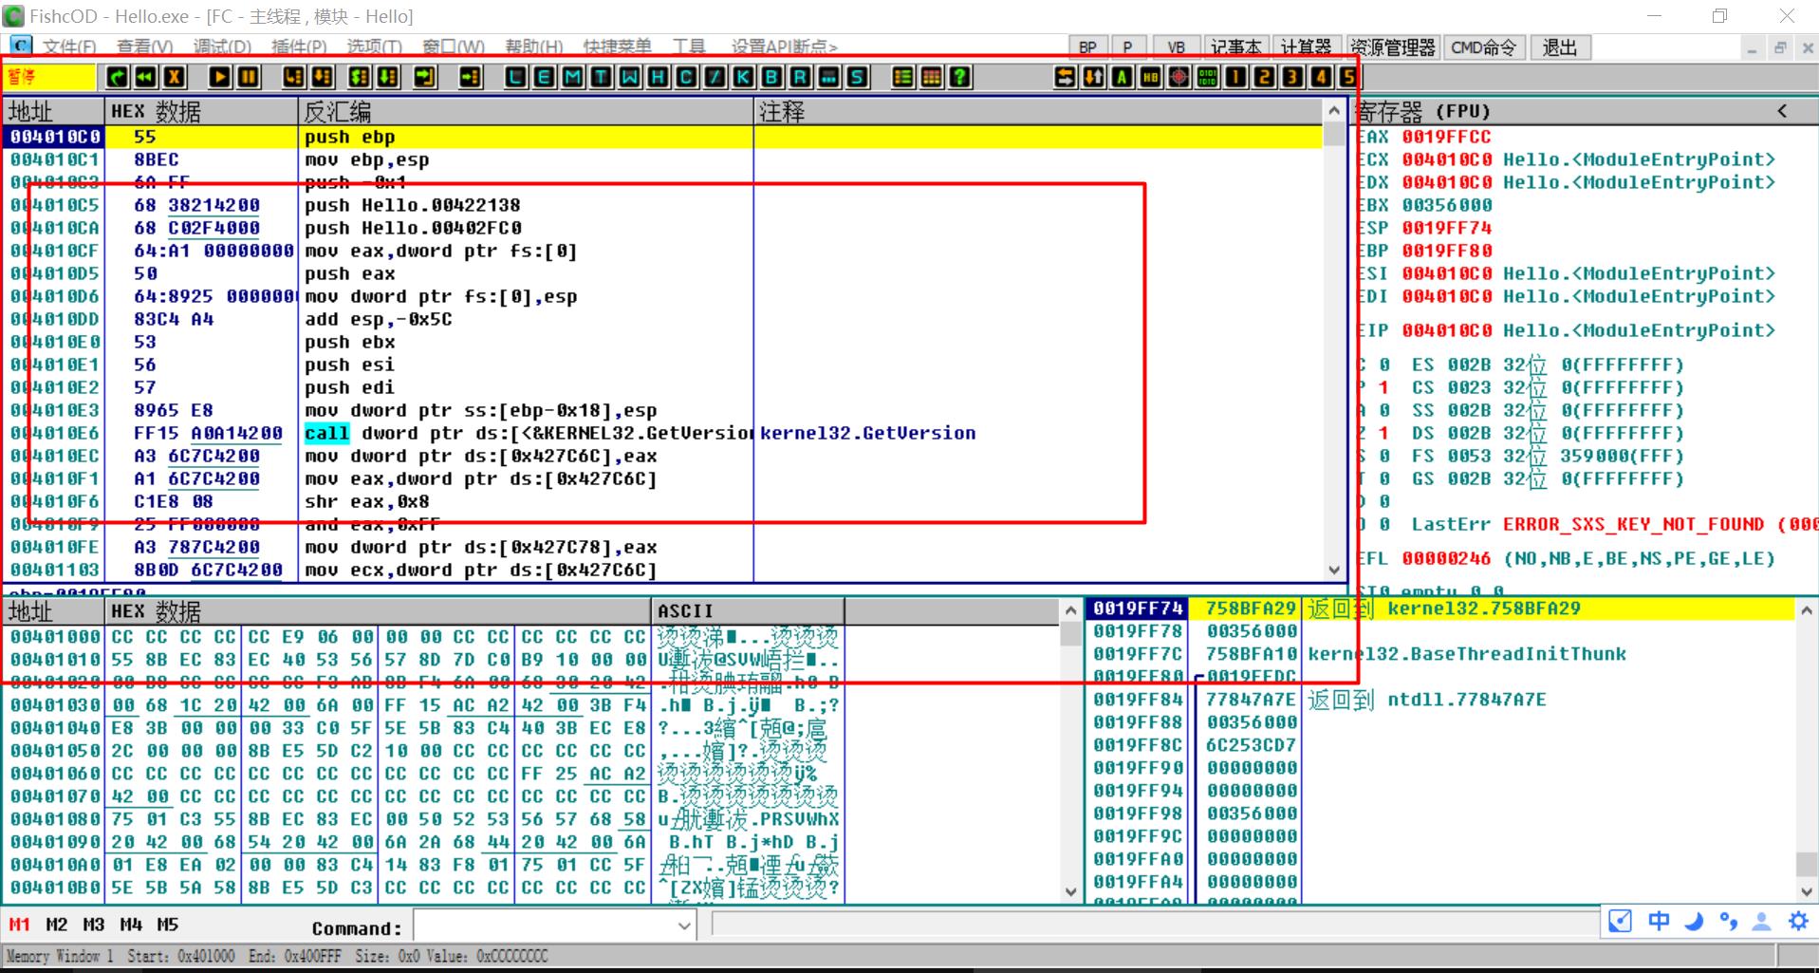Click the Command input field
This screenshot has width=1819, height=973.
[545, 926]
